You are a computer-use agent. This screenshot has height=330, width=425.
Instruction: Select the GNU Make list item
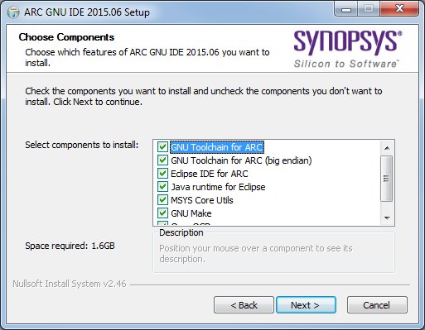coord(191,213)
